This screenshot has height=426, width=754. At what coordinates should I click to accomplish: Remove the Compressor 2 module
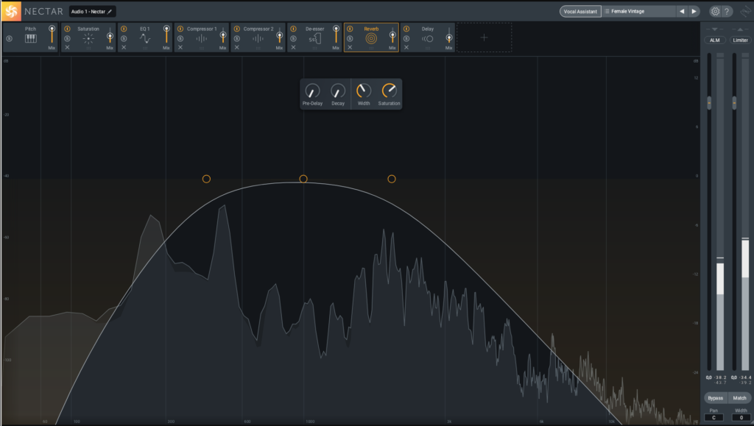(236, 48)
